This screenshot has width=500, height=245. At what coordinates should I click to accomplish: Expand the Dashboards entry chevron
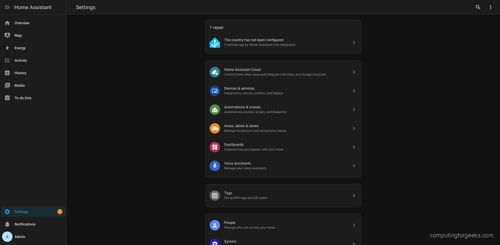354,147
